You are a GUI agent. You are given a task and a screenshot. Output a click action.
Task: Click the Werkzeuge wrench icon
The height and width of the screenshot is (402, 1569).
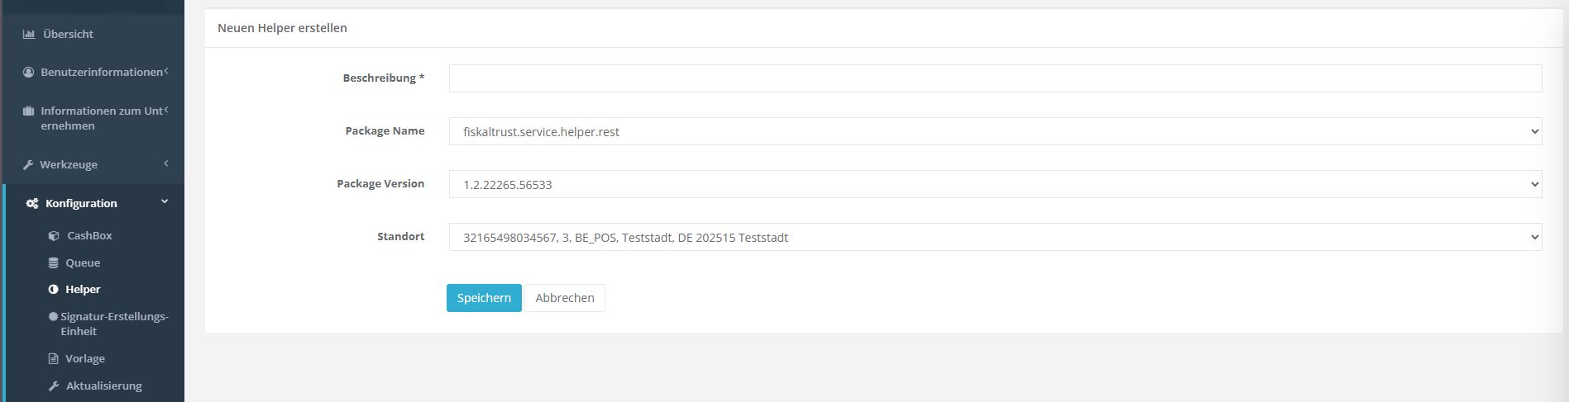coord(29,165)
